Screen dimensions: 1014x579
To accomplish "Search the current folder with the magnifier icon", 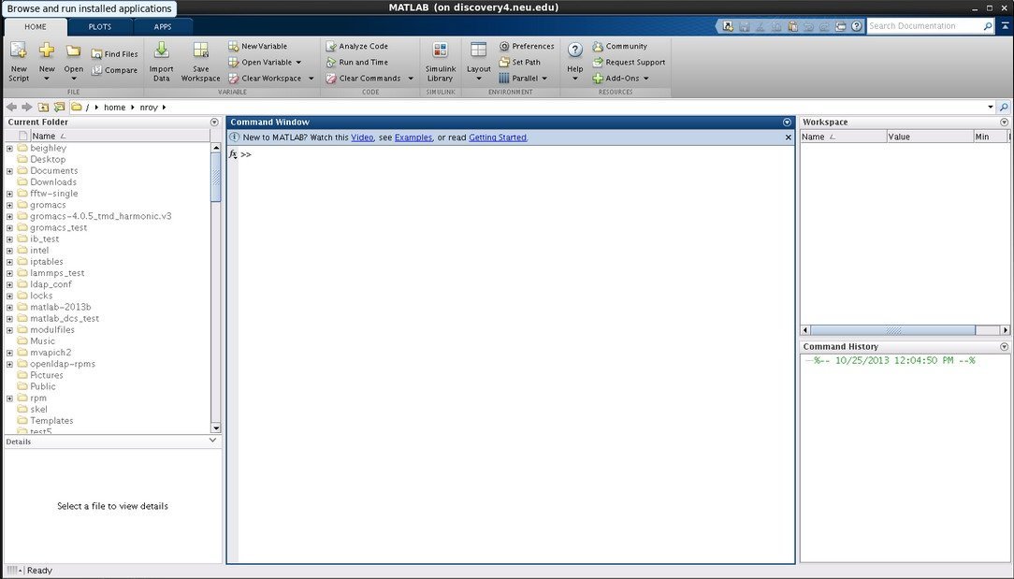I will (1004, 107).
